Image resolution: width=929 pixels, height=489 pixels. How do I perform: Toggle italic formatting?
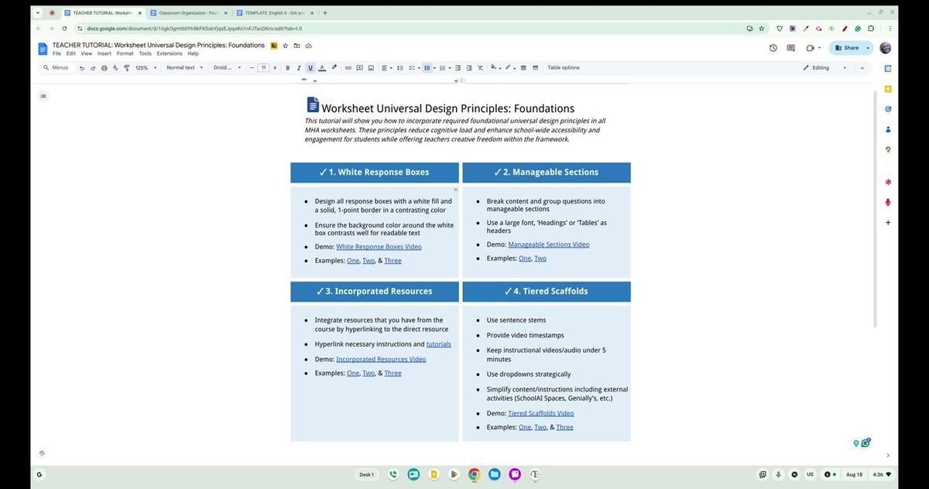299,68
